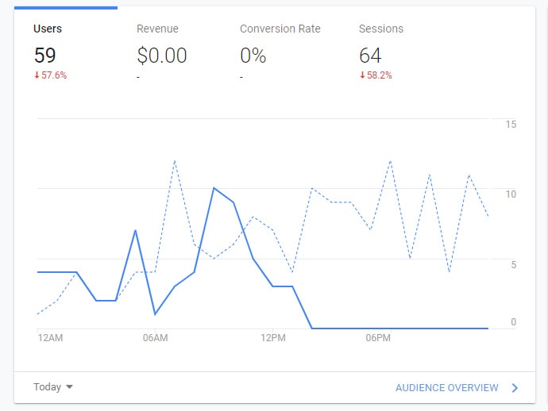Switch to the Revenue metric tab
548x411 pixels.
157,29
